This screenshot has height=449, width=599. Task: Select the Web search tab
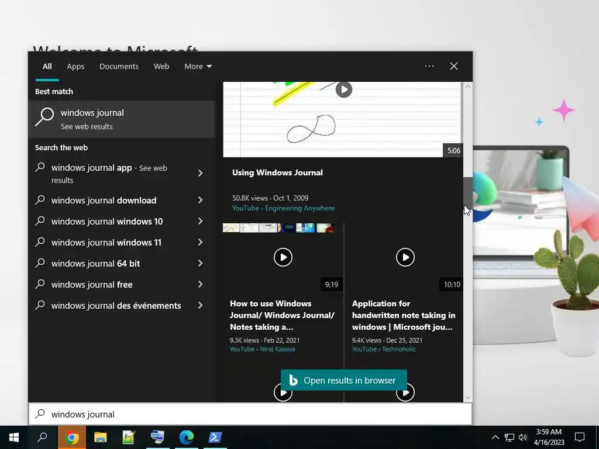click(161, 67)
